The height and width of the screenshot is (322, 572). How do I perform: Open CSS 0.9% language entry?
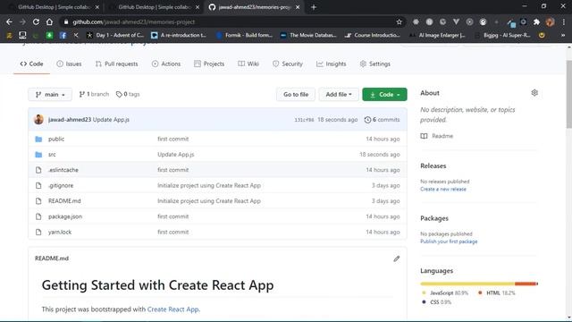[x=437, y=302]
